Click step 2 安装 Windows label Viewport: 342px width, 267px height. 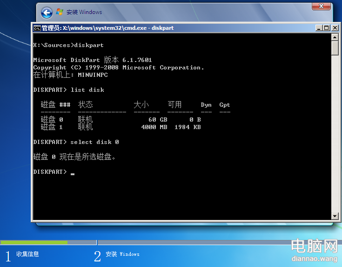pos(122,254)
